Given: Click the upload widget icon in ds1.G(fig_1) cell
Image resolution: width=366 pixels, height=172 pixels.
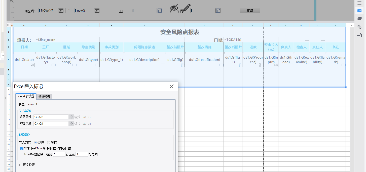Looking at the screenshot, I should [x=239, y=65].
